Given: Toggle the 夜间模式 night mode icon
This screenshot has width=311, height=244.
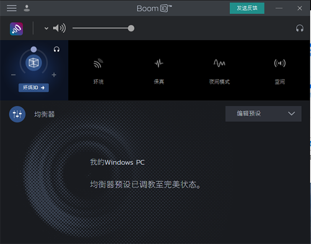Looking at the screenshot, I should point(219,63).
